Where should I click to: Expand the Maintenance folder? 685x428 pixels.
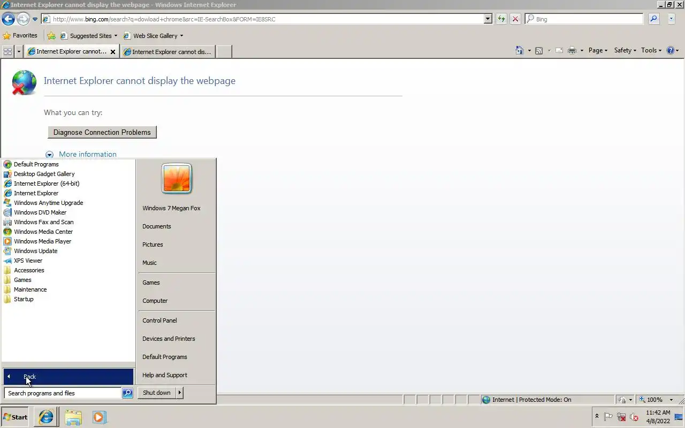tap(30, 289)
